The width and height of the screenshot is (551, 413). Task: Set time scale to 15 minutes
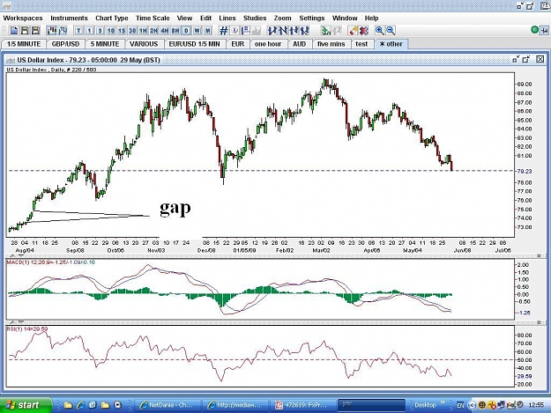122,31
